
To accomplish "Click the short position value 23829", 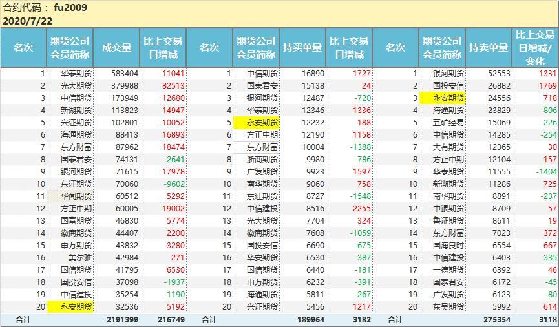I will 500,111.
